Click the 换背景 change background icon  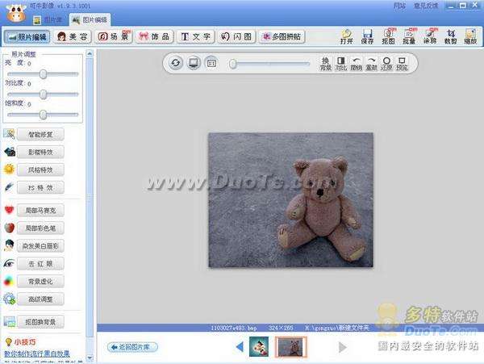(325, 63)
